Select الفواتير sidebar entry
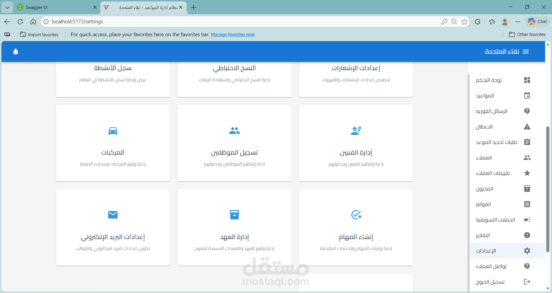The width and height of the screenshot is (552, 293). tap(507, 204)
